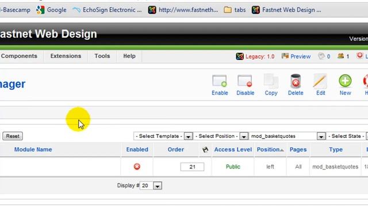
Task: Click the messages icon showing 0
Action: coord(321,56)
